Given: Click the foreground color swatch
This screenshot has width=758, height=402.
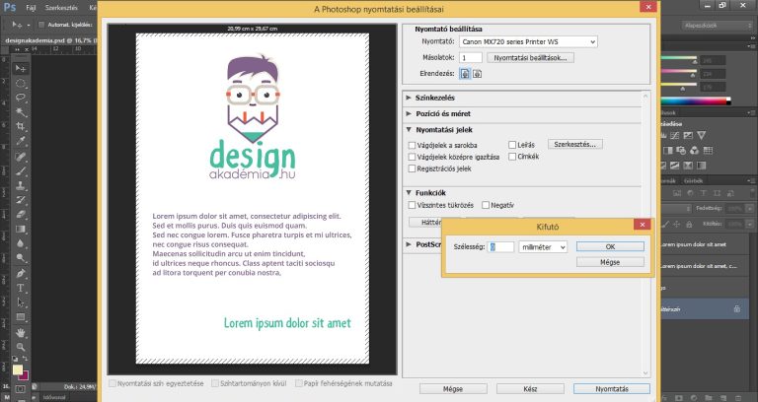Looking at the screenshot, I should pos(18,370).
